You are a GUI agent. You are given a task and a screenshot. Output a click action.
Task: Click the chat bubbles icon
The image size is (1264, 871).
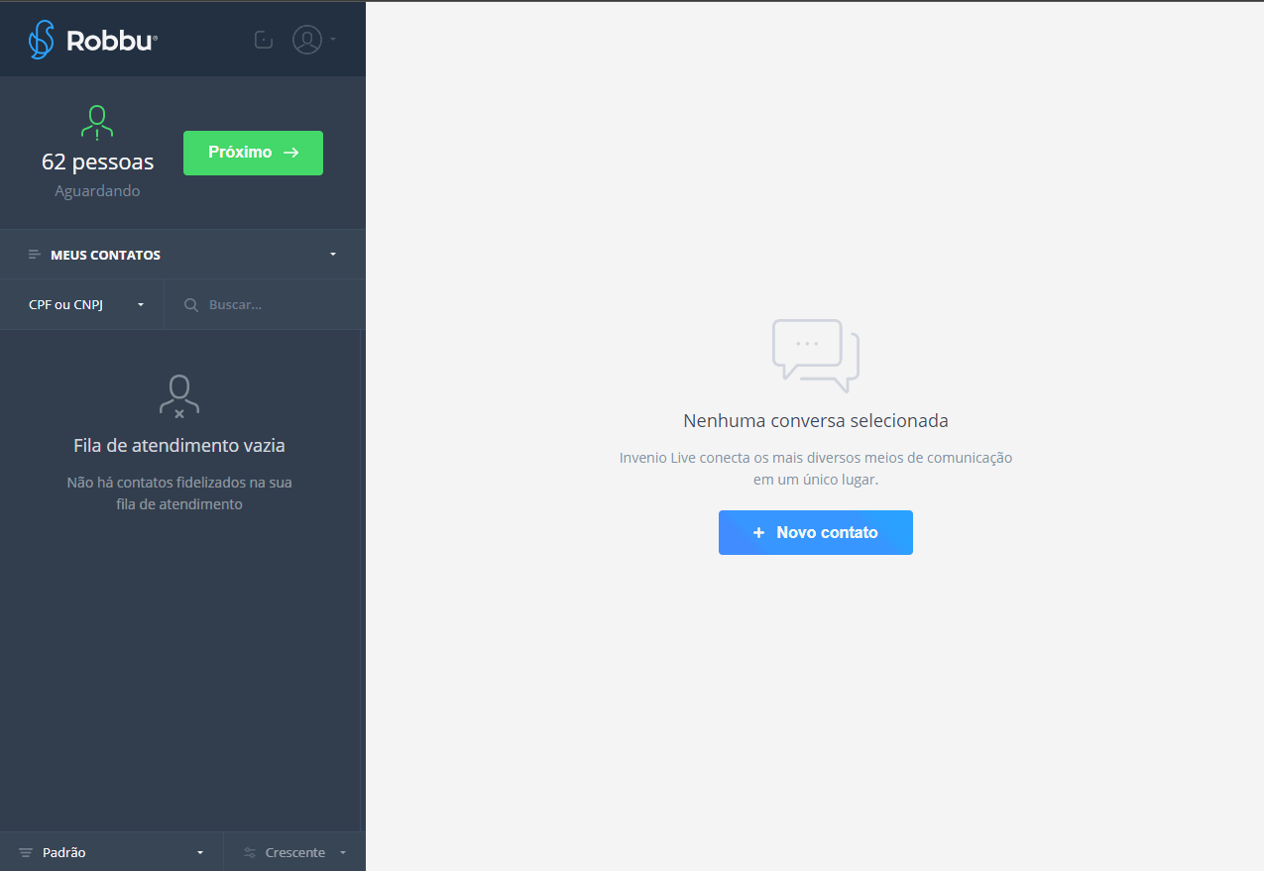[815, 355]
